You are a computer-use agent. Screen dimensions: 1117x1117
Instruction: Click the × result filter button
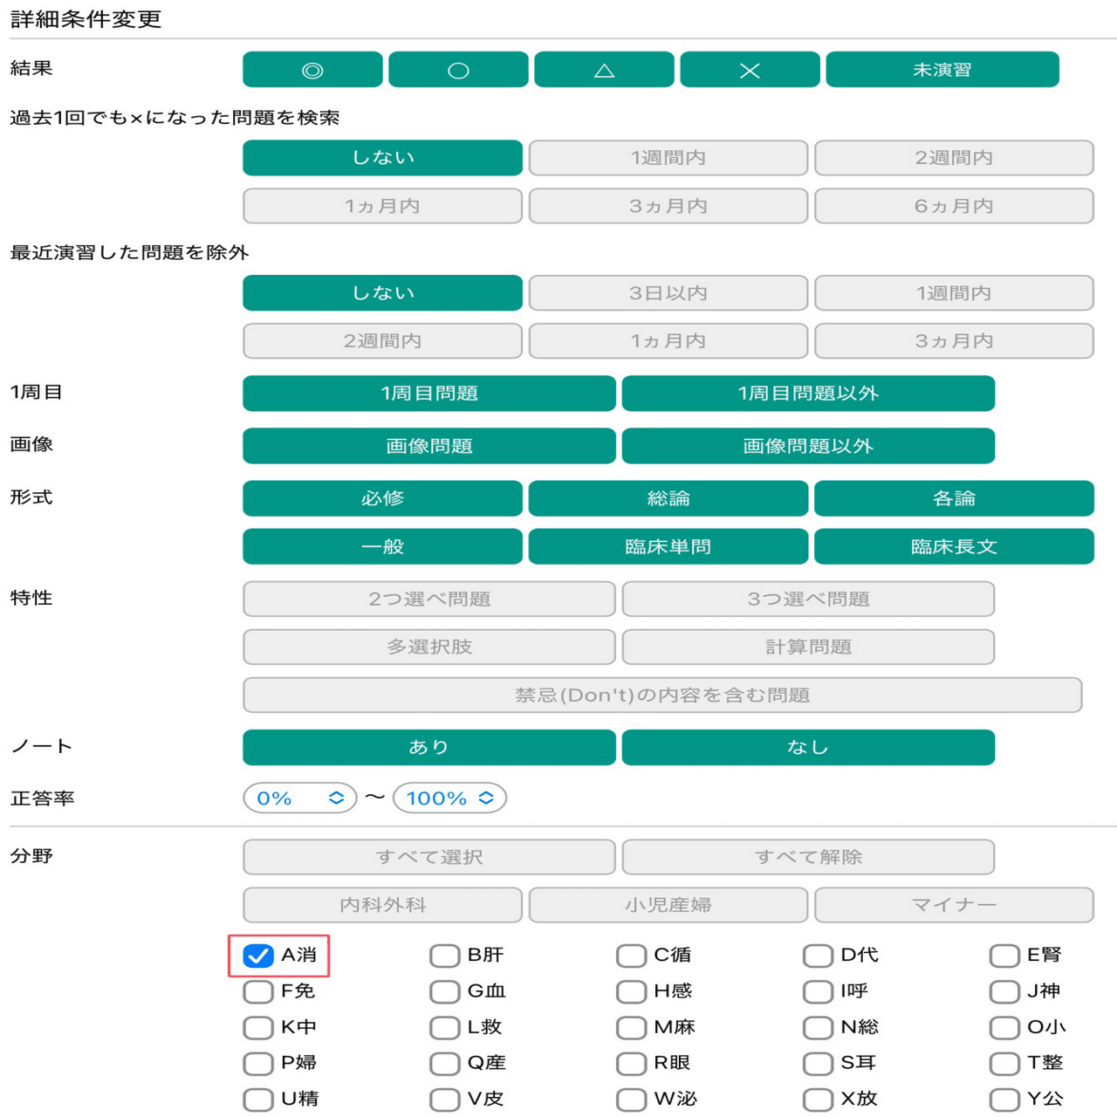click(x=749, y=69)
